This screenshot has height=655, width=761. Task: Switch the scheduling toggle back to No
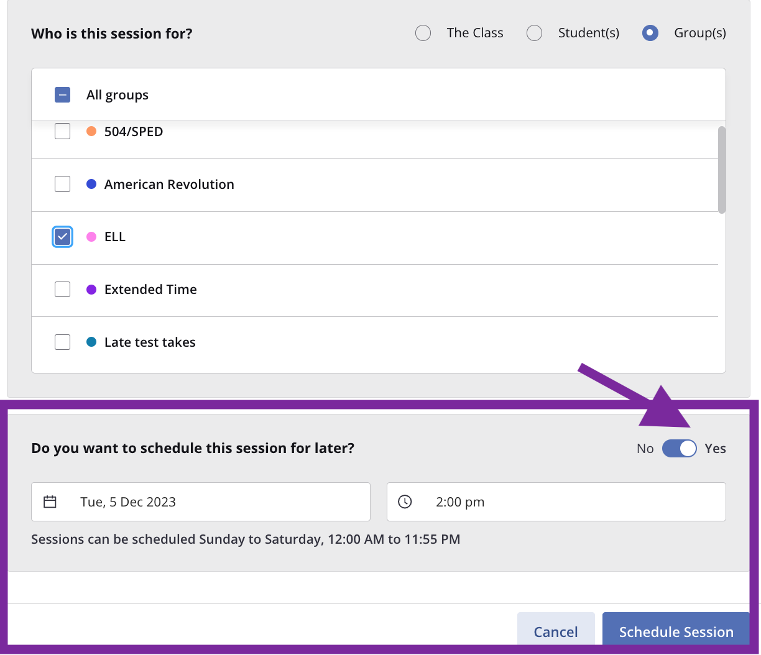(679, 448)
